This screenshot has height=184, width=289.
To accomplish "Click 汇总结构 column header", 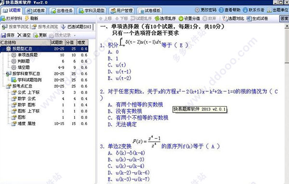I will click(x=25, y=42).
